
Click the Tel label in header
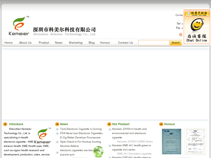click(178, 23)
